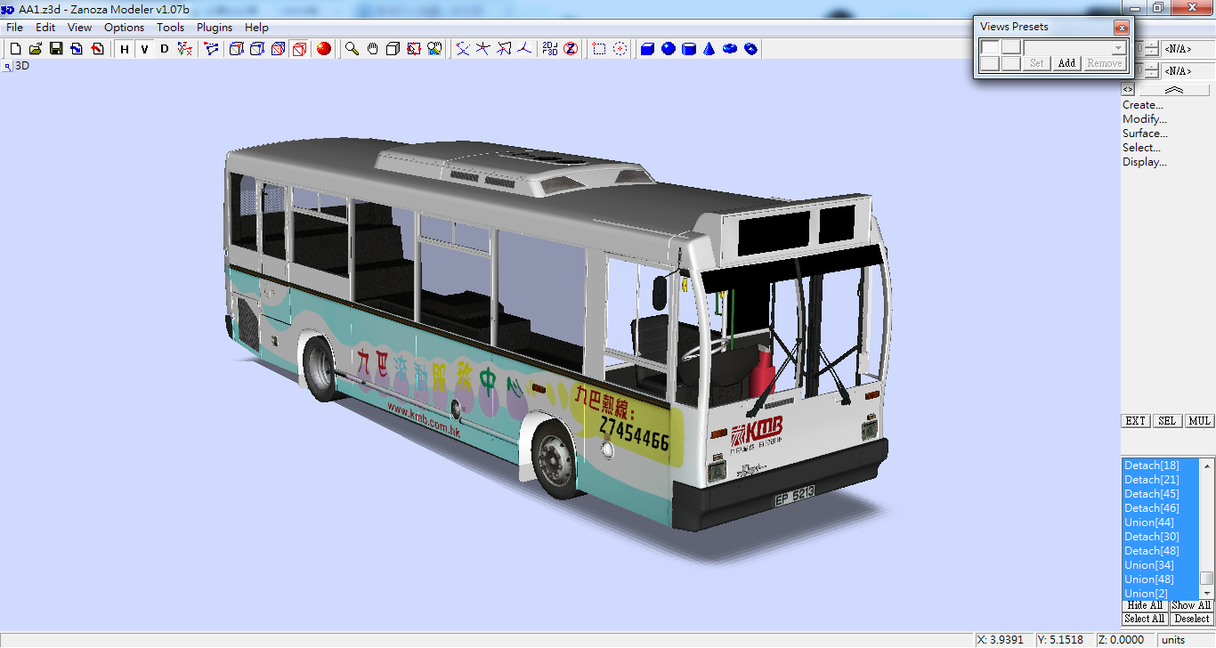Click Add in Views Presets
1216x648 pixels.
1066,63
